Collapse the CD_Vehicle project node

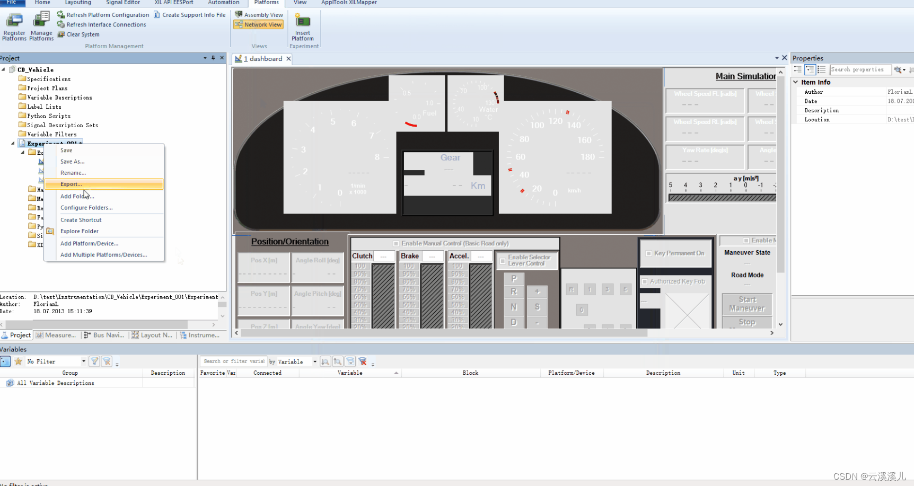(4, 69)
